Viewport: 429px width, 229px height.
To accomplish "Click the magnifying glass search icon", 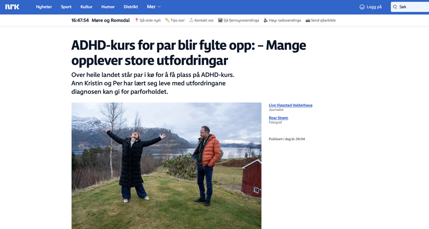I will point(395,7).
